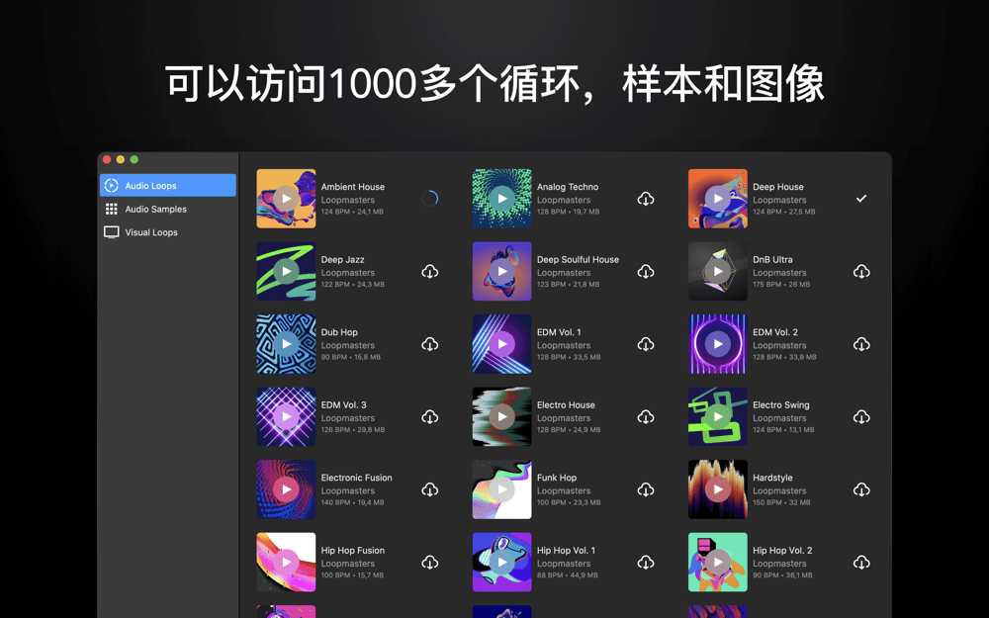989x618 pixels.
Task: Play the Hip Hop Fusion loop
Action: [287, 562]
